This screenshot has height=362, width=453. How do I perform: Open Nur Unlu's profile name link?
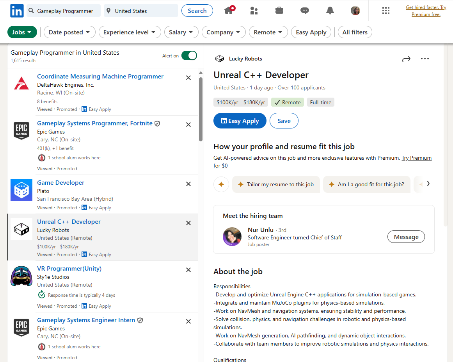pos(261,230)
